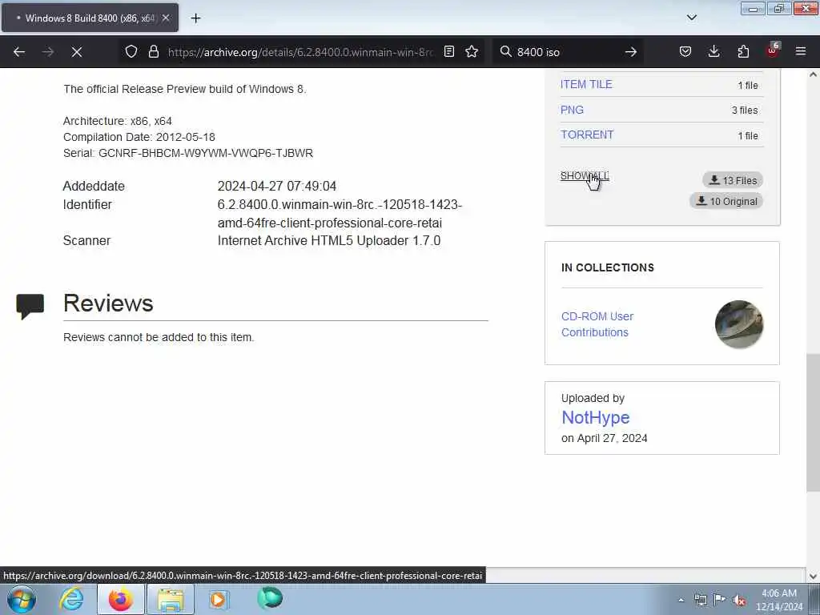Screen dimensions: 820x615
Task: Click the Architecture: x86, x64 line
Action: point(118,121)
